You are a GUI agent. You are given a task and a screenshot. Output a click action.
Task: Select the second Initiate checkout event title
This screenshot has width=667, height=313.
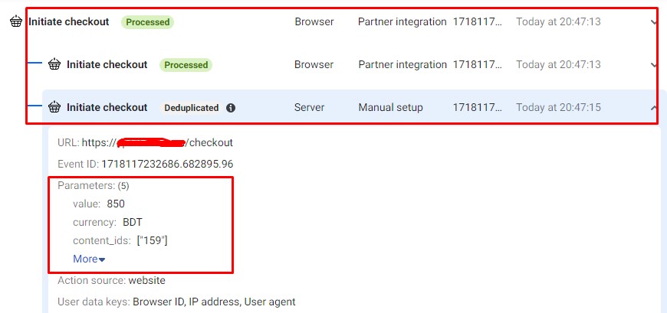(x=107, y=65)
